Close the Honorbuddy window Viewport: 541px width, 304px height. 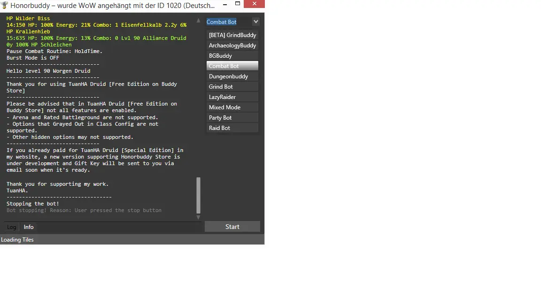point(254,4)
